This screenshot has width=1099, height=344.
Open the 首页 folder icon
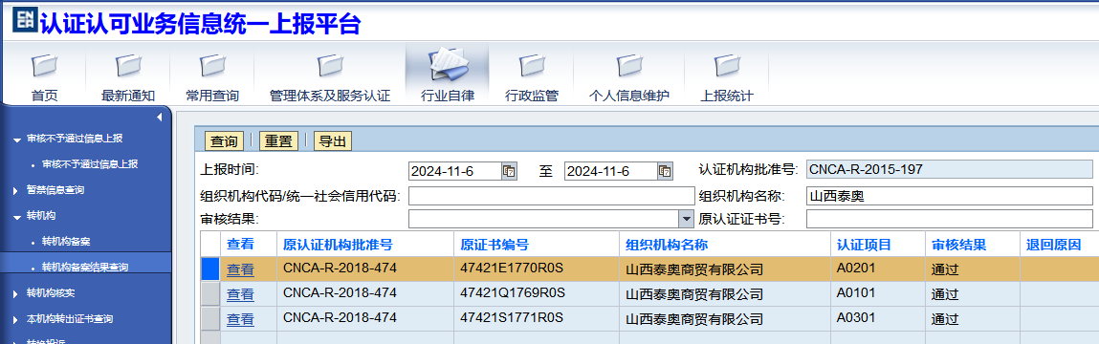coord(43,66)
